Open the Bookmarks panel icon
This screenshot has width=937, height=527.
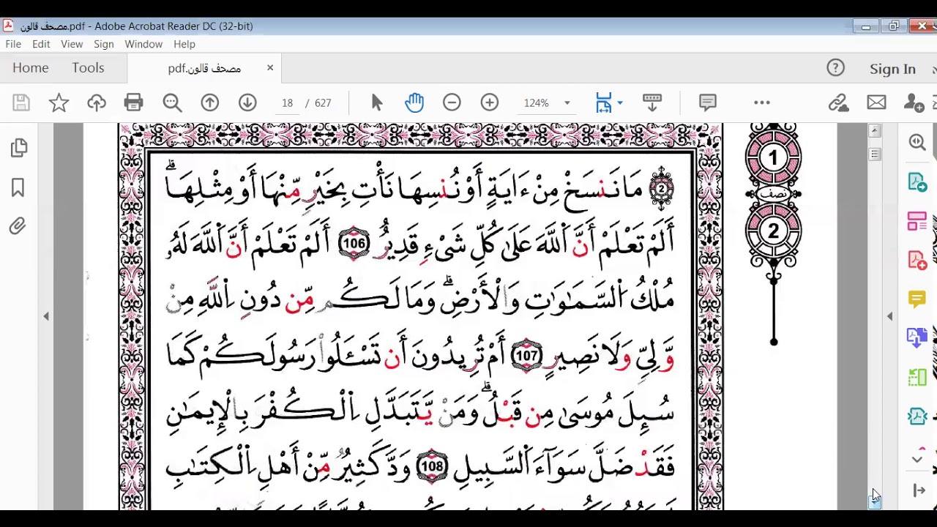tap(18, 188)
